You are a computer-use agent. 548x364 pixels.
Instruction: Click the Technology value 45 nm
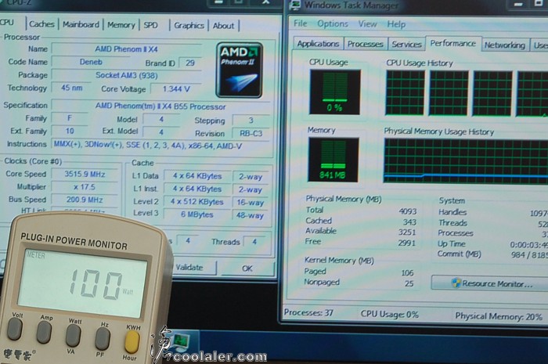(72, 88)
